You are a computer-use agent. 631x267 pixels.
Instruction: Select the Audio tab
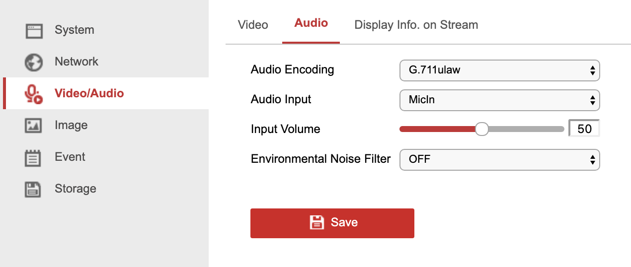(x=311, y=23)
